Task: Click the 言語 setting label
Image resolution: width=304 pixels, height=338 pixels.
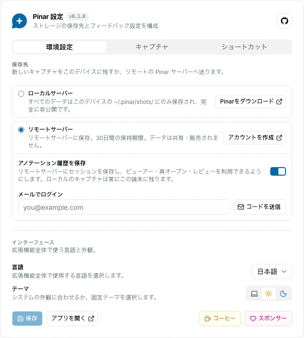Action: 18,267
